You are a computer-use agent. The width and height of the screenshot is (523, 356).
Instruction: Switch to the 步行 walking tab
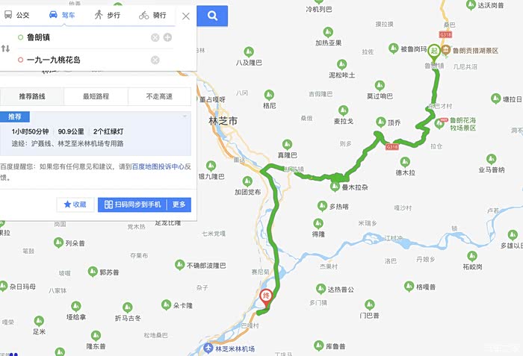tap(107, 15)
